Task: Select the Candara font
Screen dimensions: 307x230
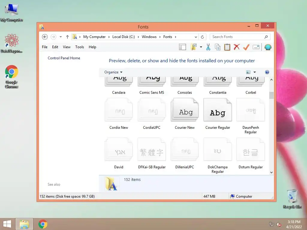Action: point(119,85)
